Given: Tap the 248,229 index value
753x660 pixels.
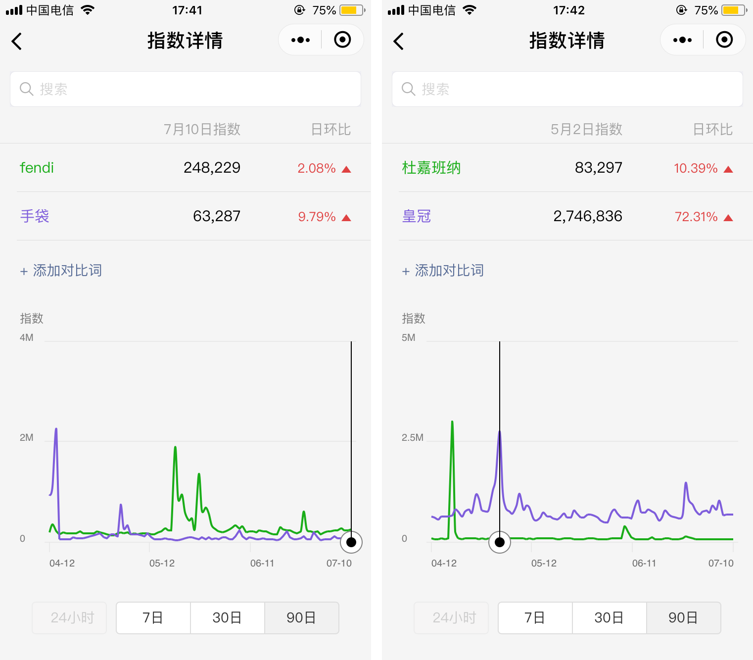Looking at the screenshot, I should (212, 168).
